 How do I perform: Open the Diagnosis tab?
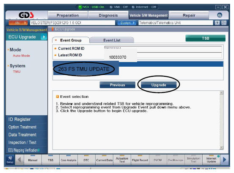108,15
